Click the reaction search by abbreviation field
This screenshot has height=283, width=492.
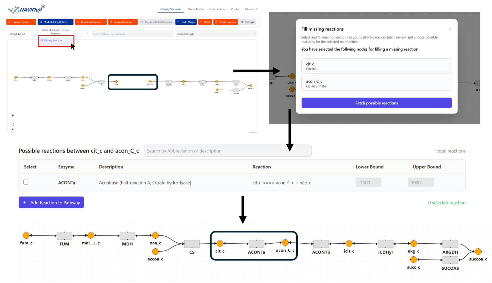[228, 151]
